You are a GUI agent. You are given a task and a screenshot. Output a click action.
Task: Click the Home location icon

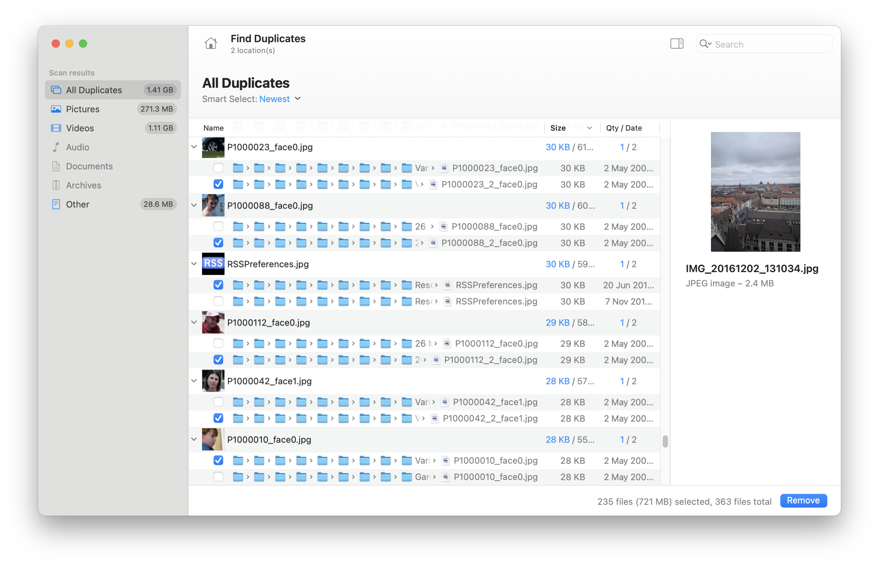tap(211, 43)
